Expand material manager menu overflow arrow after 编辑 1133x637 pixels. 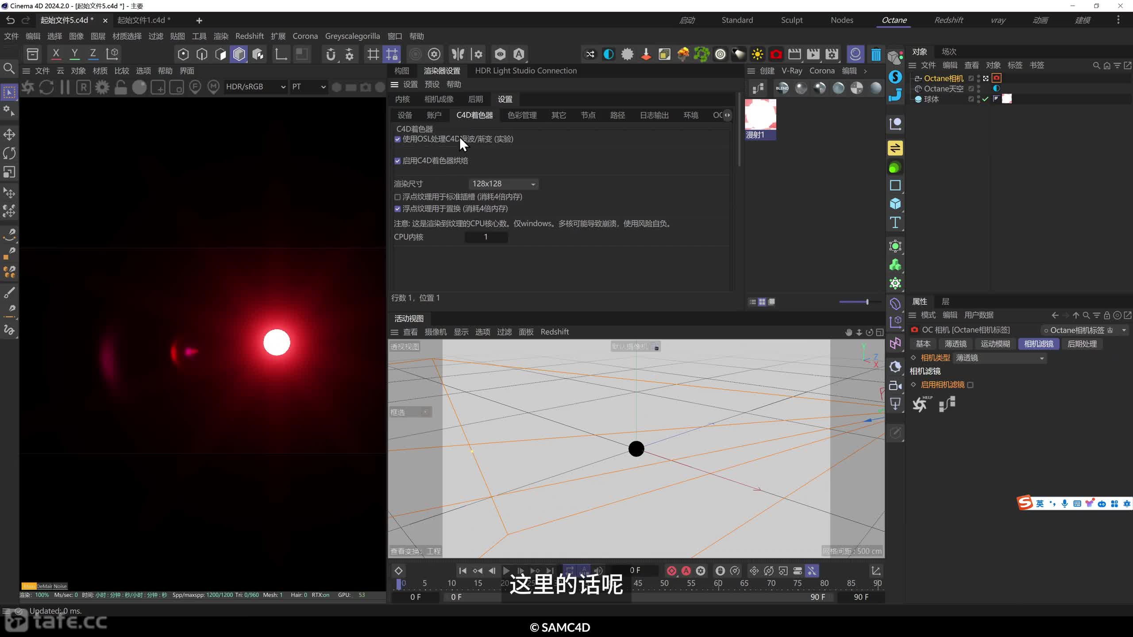tap(865, 71)
